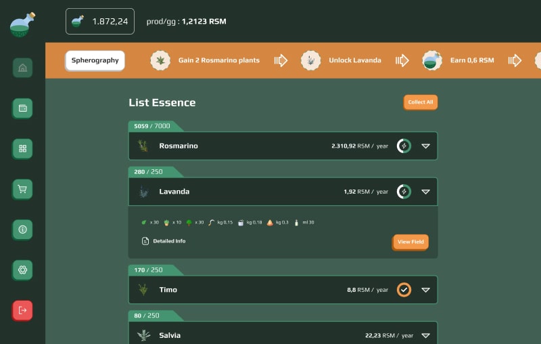
Task: Open the wallet section in the sidebar
Action: pyautogui.click(x=22, y=108)
